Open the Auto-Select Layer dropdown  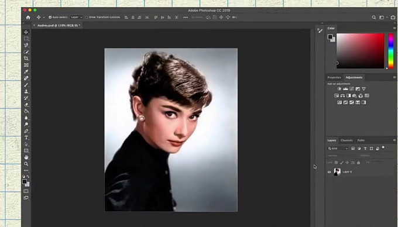tap(77, 17)
